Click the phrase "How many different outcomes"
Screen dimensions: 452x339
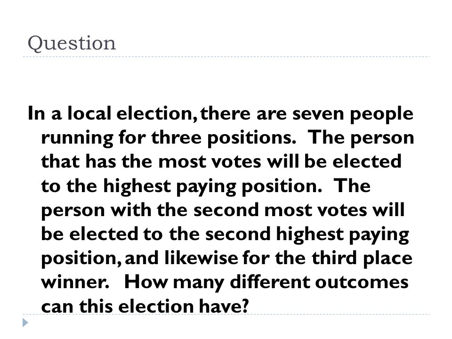[266, 282]
